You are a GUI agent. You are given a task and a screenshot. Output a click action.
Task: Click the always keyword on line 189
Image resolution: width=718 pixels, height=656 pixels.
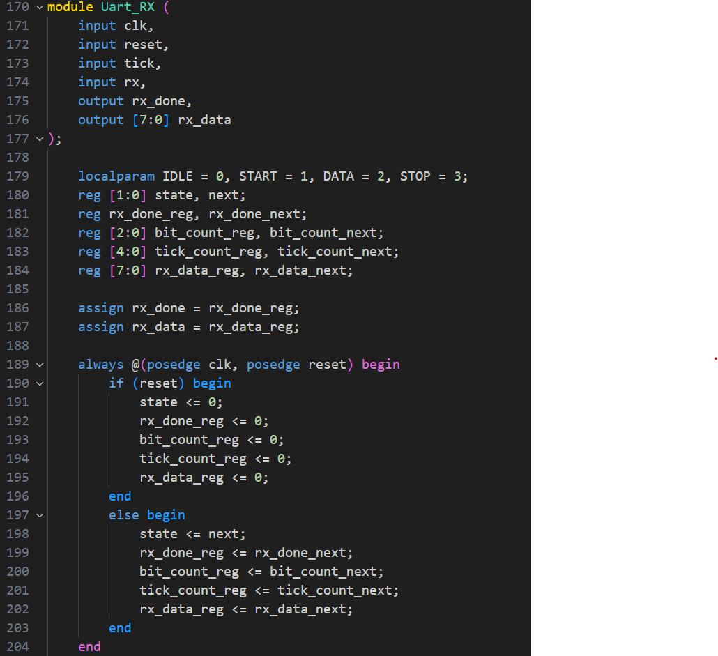[101, 365]
